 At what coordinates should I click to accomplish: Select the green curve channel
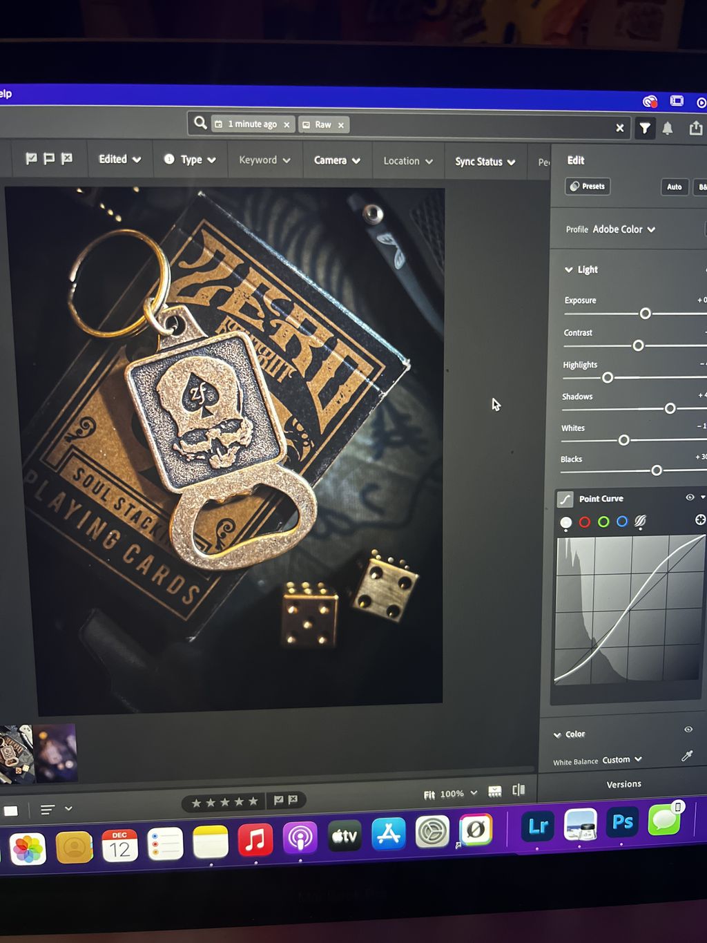pos(603,522)
